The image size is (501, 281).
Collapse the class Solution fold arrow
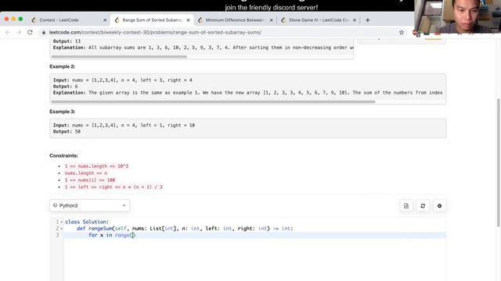click(61, 222)
